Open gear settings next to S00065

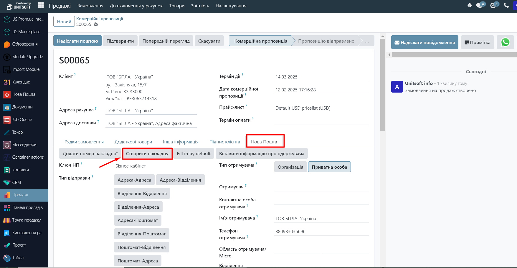96,24
